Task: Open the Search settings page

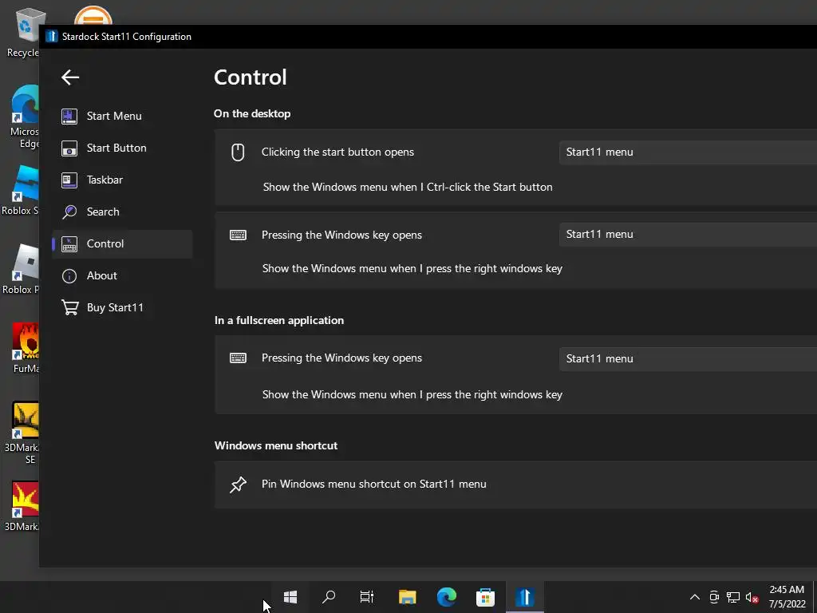Action: point(122,212)
